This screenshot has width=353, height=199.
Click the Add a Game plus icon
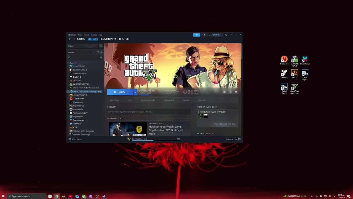(x=69, y=139)
